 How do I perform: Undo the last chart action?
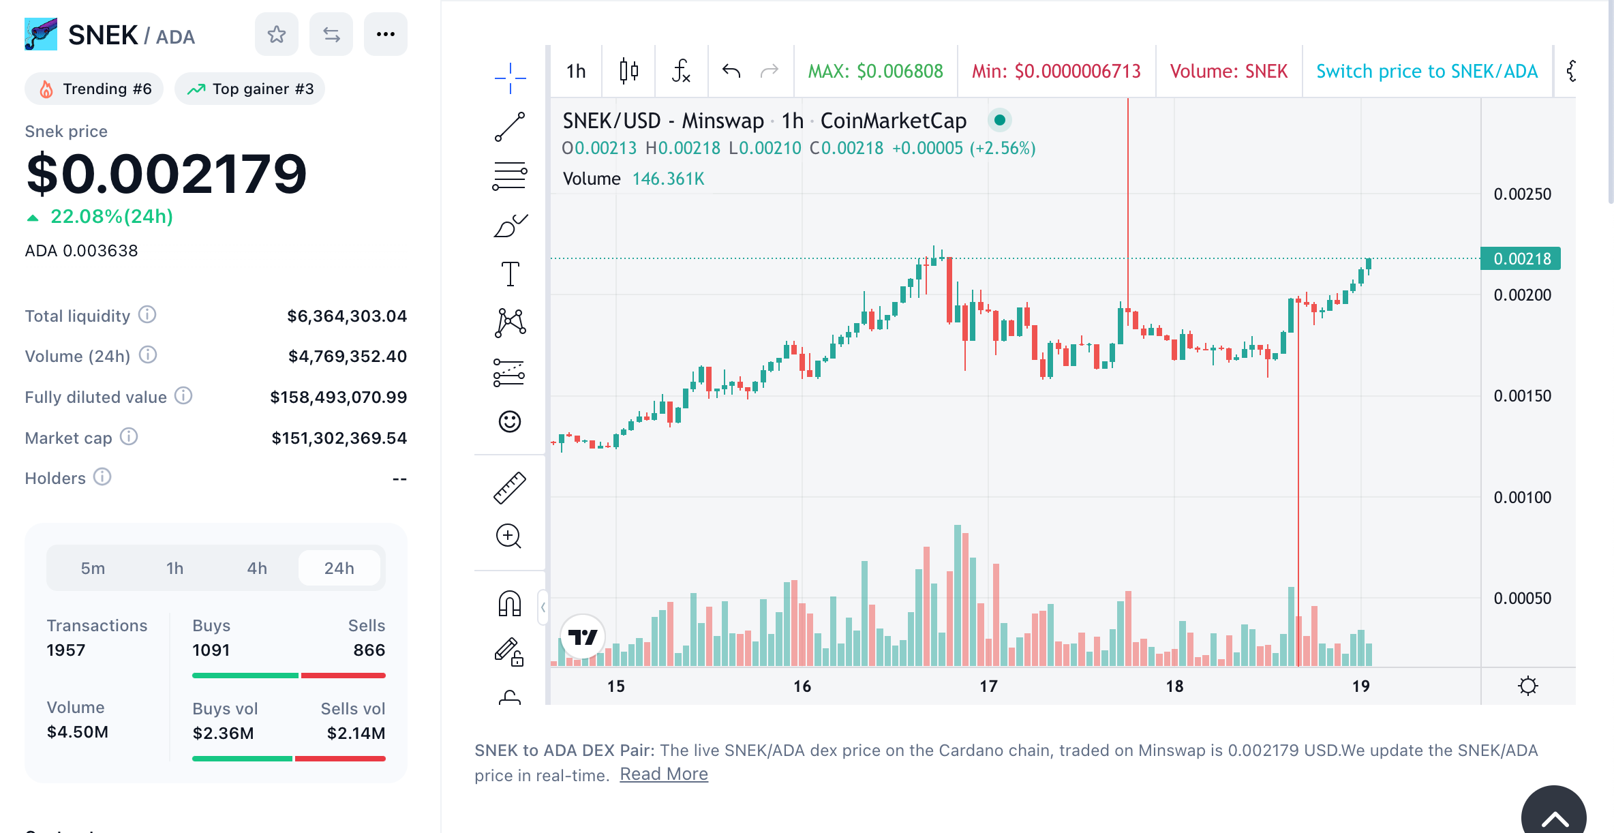(731, 71)
